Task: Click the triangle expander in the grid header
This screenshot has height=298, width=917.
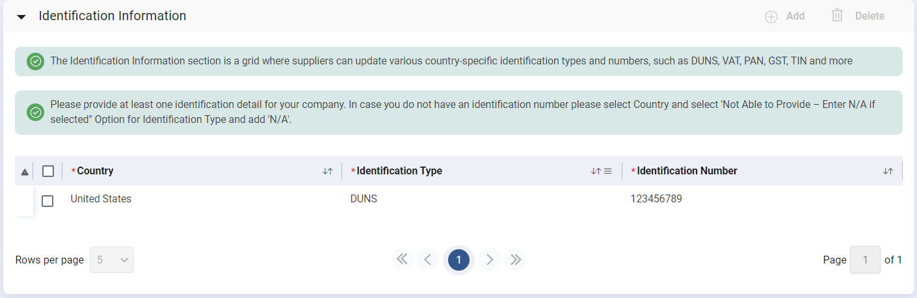Action: 25,172
